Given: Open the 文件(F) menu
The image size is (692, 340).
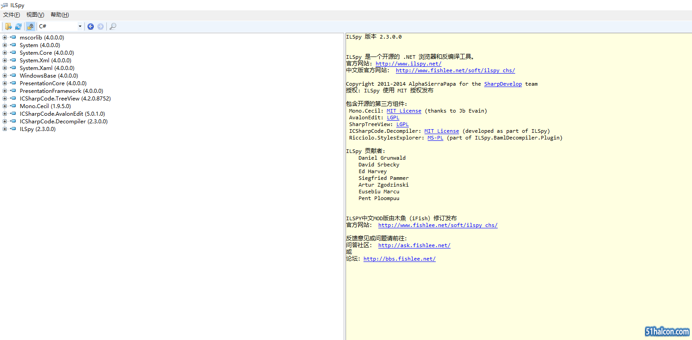Looking at the screenshot, I should (12, 15).
